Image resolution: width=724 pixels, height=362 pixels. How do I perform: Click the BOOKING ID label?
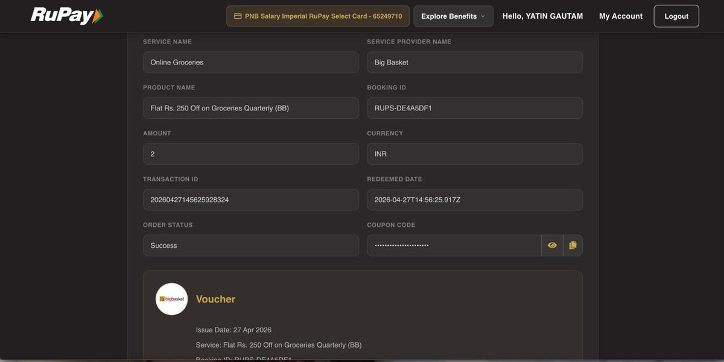click(386, 87)
